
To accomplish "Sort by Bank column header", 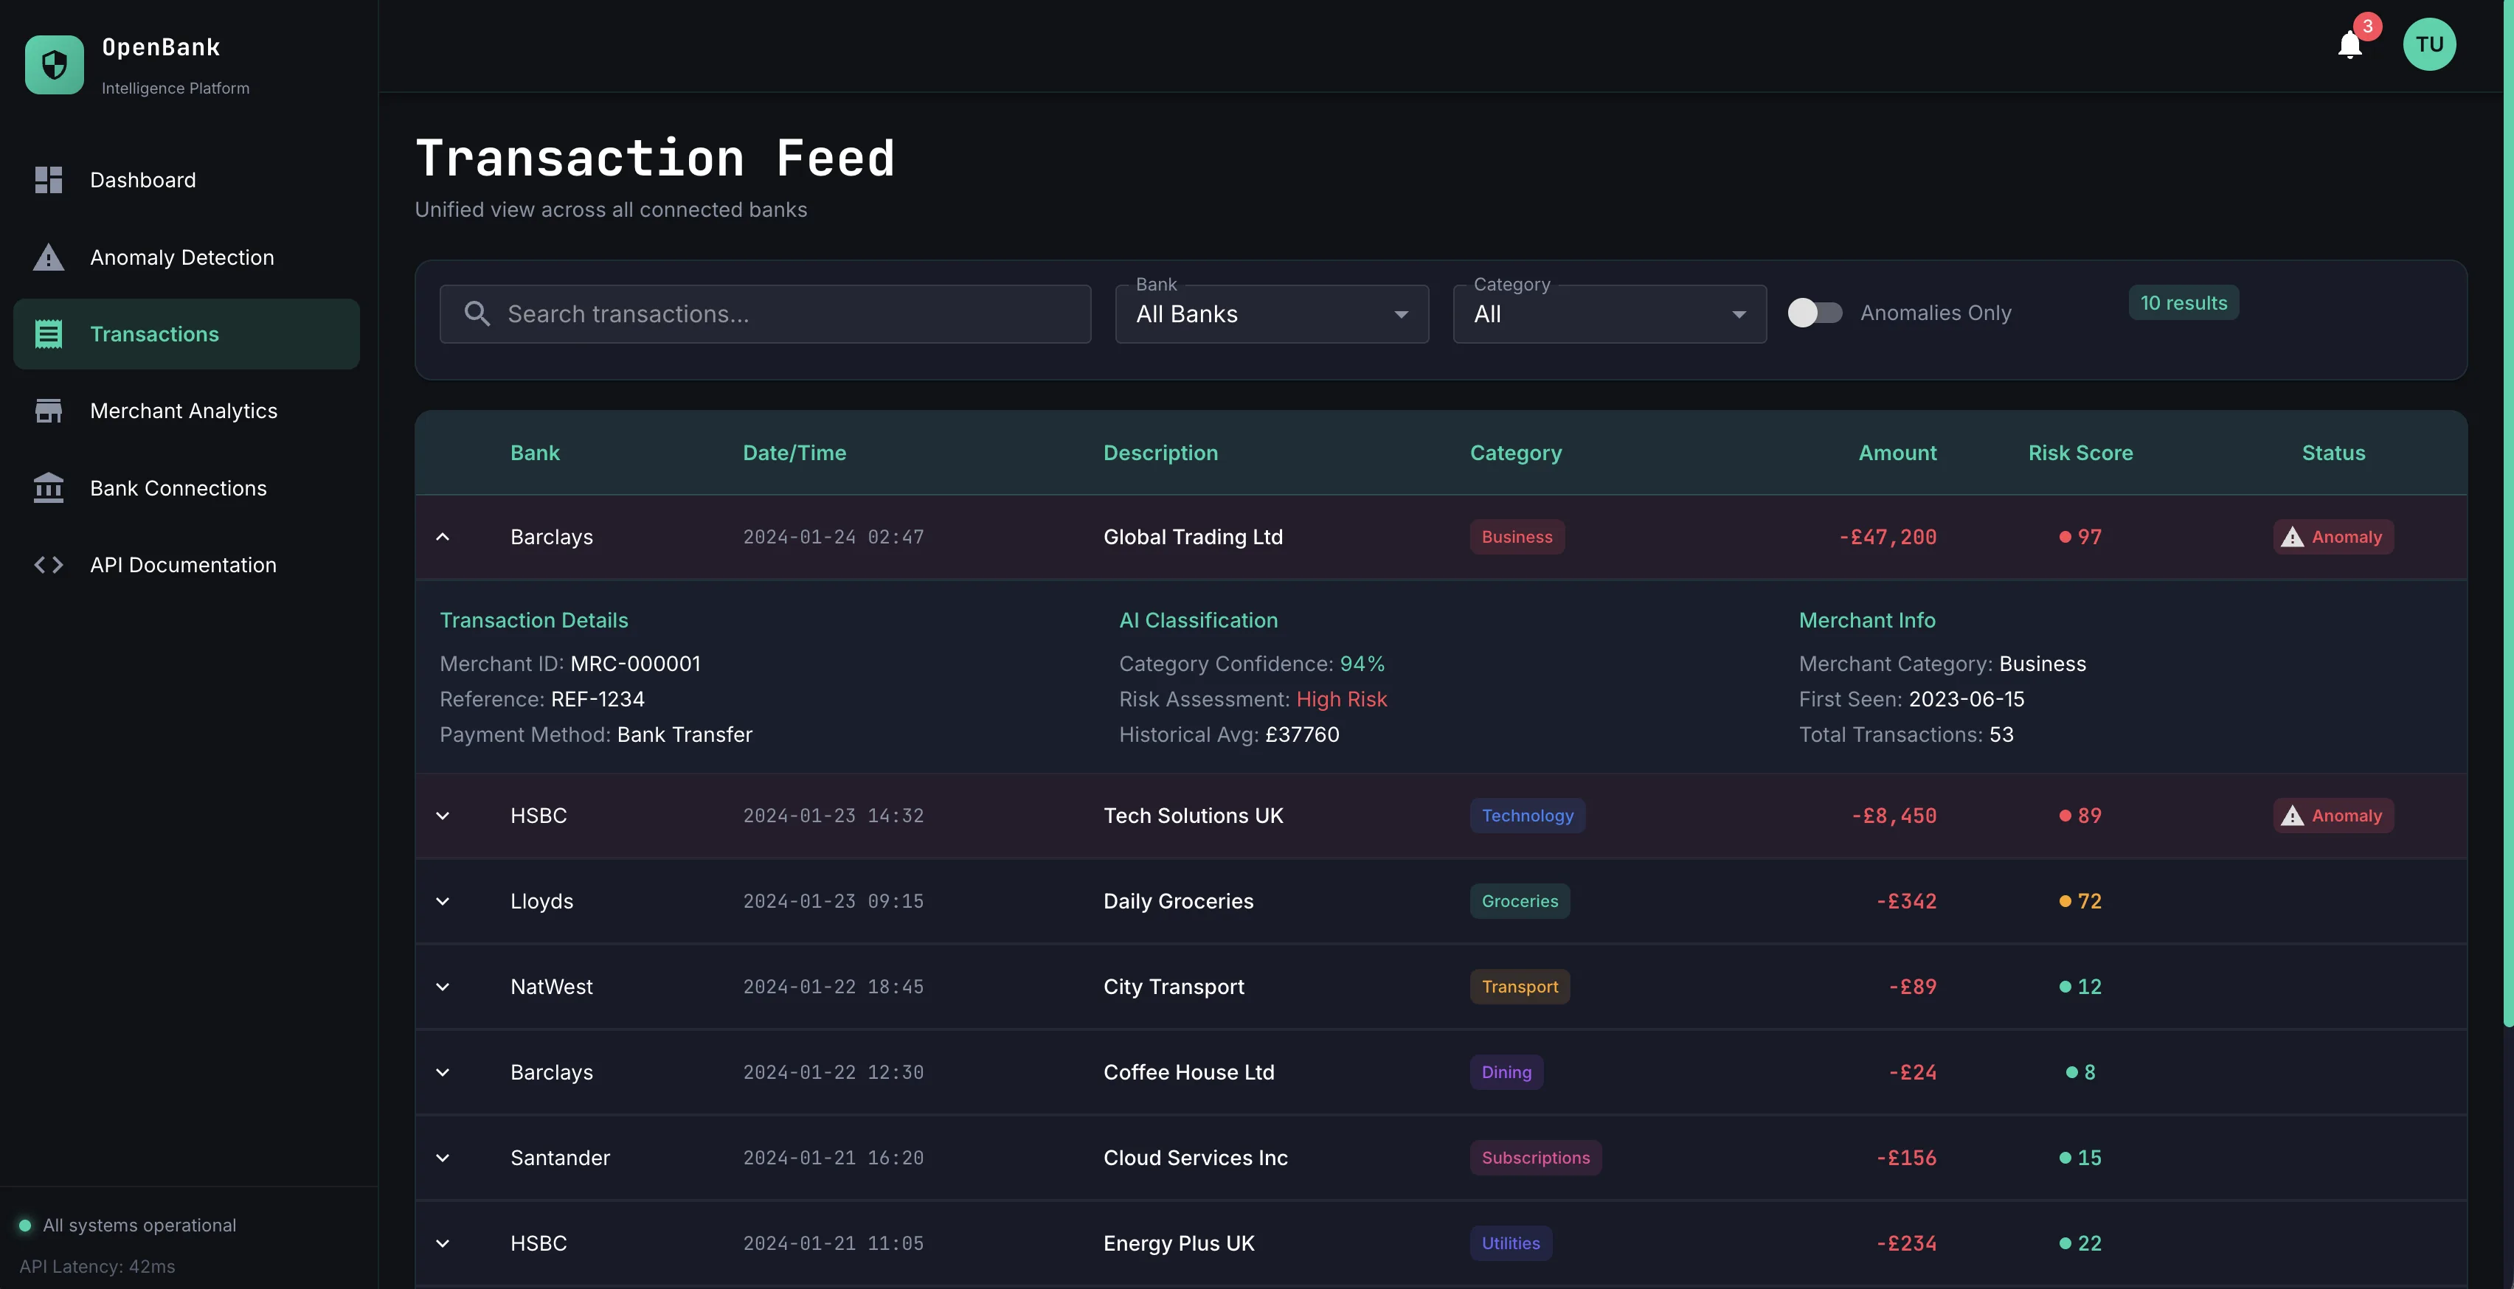I will 535,453.
